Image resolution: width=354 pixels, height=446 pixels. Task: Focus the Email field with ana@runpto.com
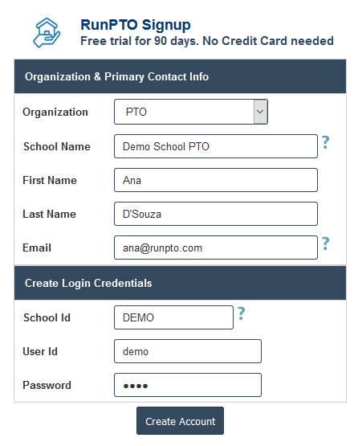tap(216, 248)
